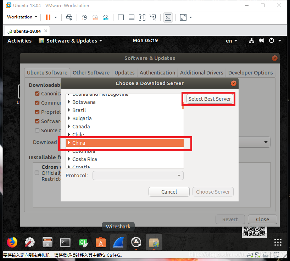
Task: Open the power options arrow beside pause
Action: [x=56, y=17]
